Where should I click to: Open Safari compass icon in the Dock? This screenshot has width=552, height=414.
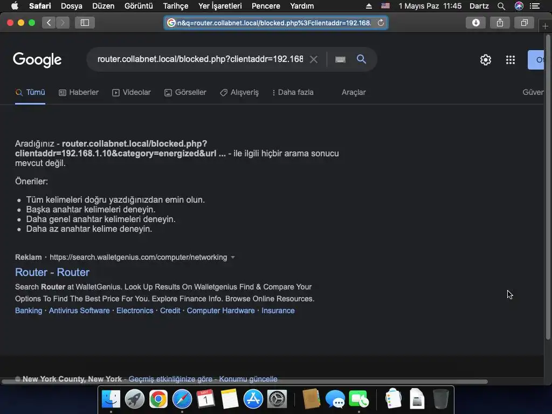182,399
